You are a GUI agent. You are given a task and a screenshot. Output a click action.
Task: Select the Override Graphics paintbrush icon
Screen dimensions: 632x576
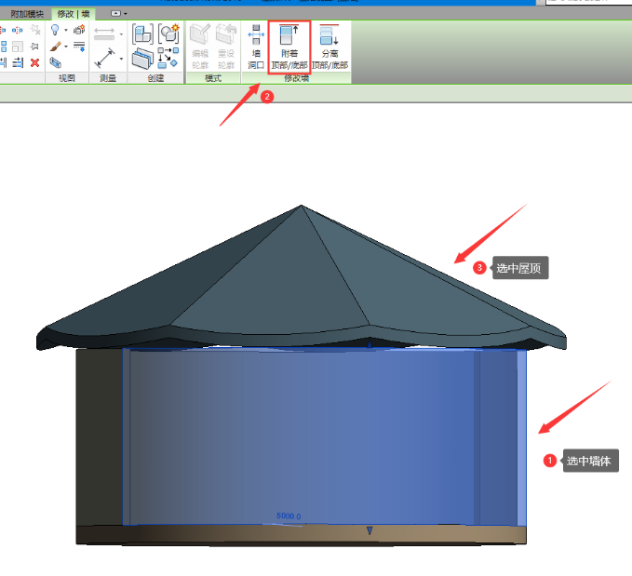[x=56, y=47]
